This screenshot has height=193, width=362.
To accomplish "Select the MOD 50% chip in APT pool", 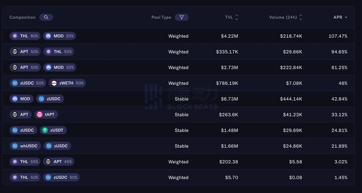I will 60,68.
